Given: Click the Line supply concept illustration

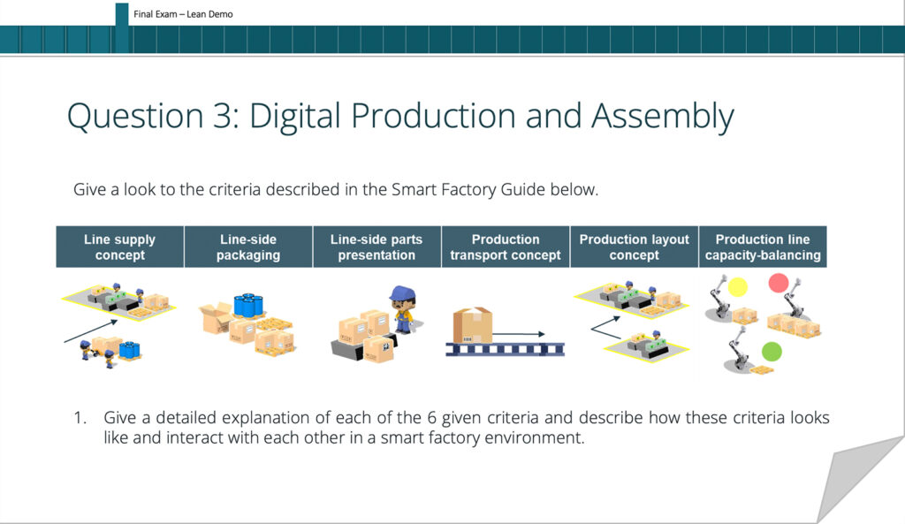Looking at the screenshot, I should tap(119, 325).
